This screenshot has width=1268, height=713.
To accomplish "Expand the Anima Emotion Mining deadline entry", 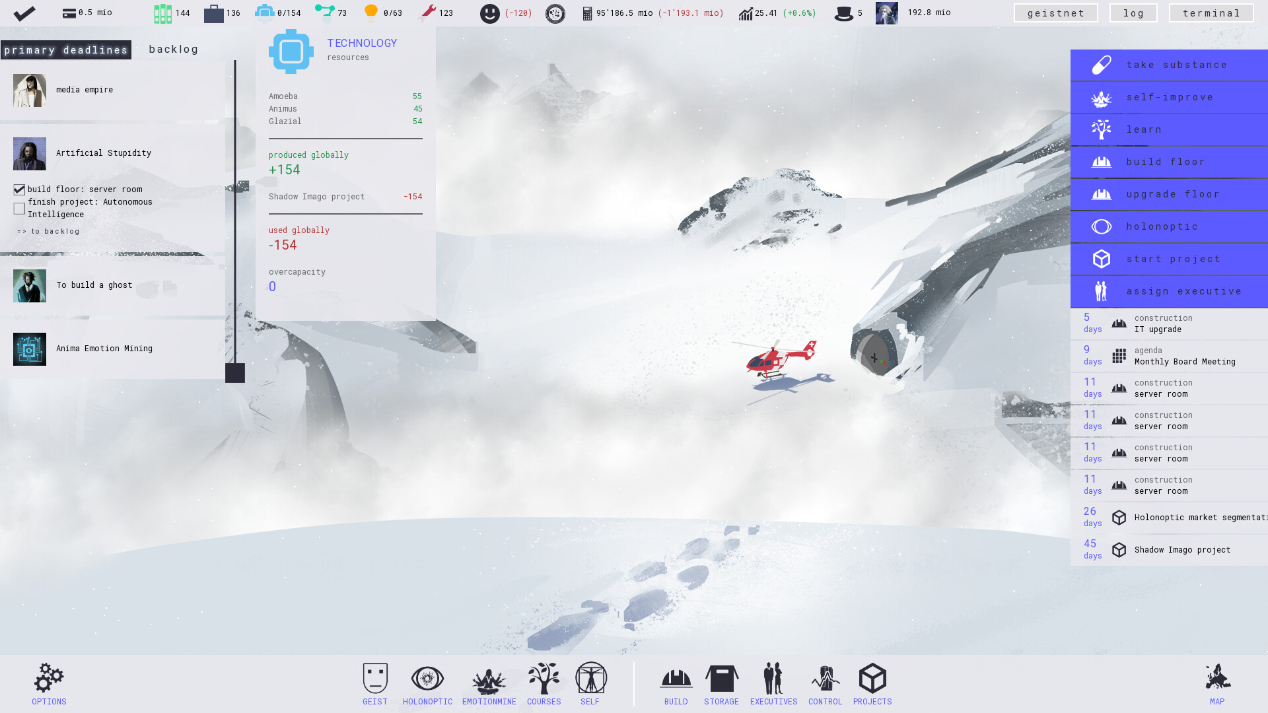I will pyautogui.click(x=104, y=349).
